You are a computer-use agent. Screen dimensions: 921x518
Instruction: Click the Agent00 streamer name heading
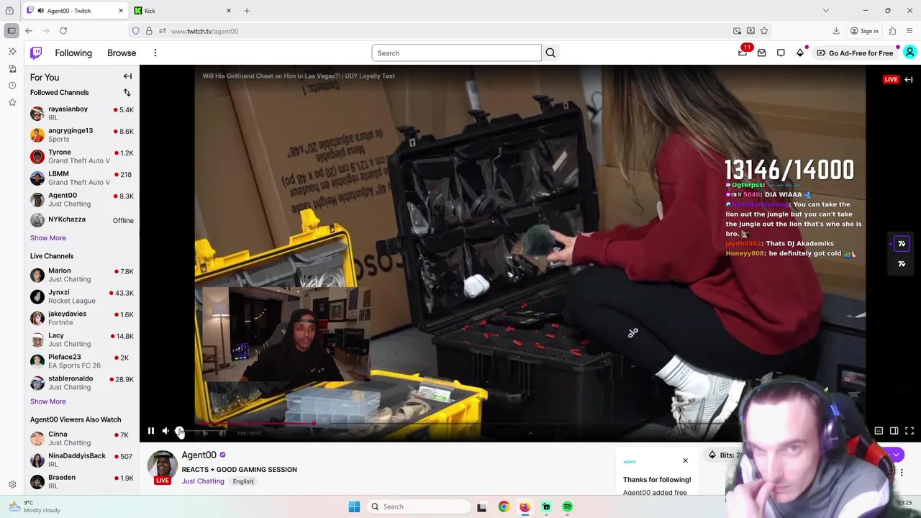(199, 455)
